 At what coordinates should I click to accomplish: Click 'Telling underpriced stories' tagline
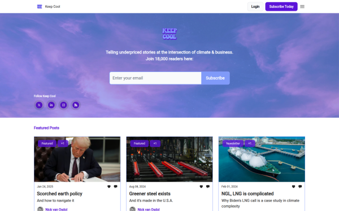(169, 52)
